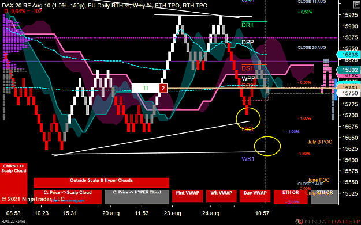Click the CLOSE 25 AUG label
The image size is (361, 225).
click(312, 48)
